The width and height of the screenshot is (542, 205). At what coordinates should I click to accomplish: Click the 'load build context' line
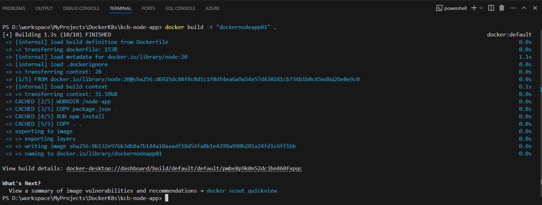57,87
